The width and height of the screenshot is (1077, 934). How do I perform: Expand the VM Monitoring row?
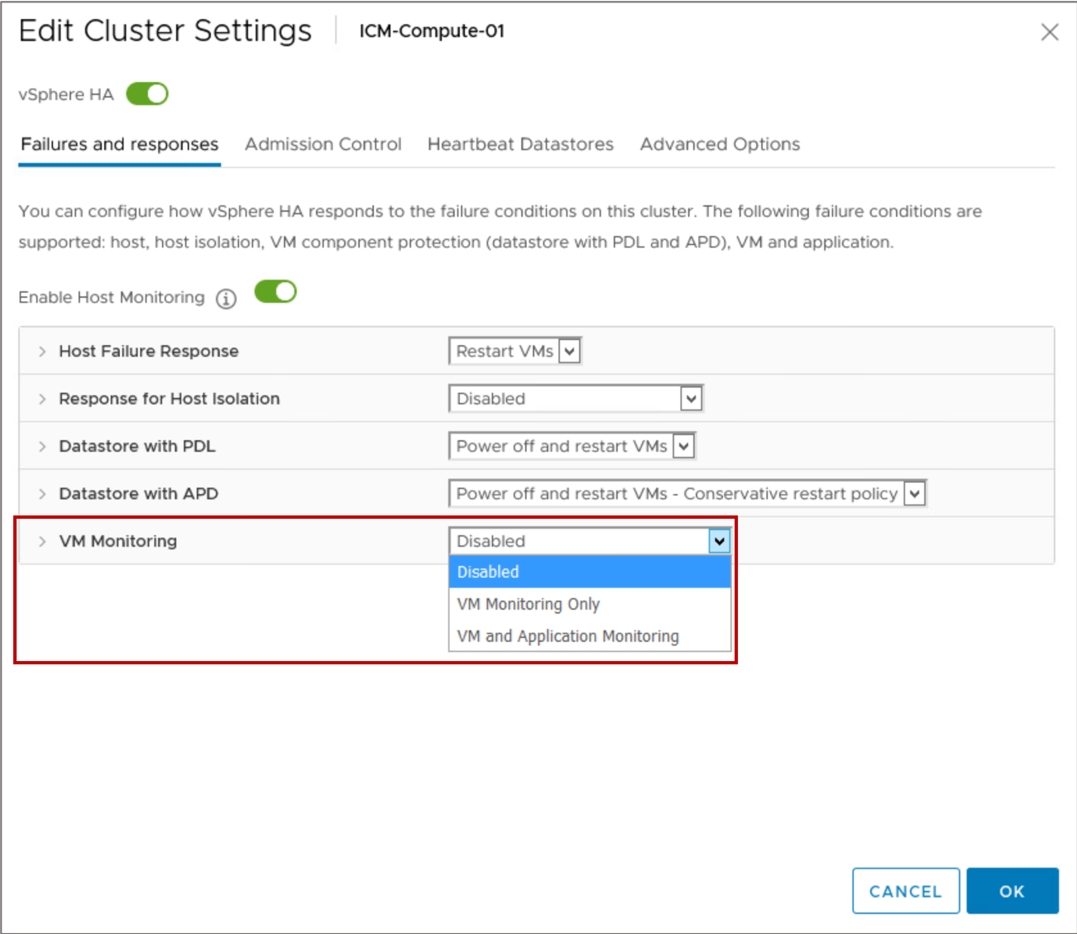pyautogui.click(x=42, y=542)
